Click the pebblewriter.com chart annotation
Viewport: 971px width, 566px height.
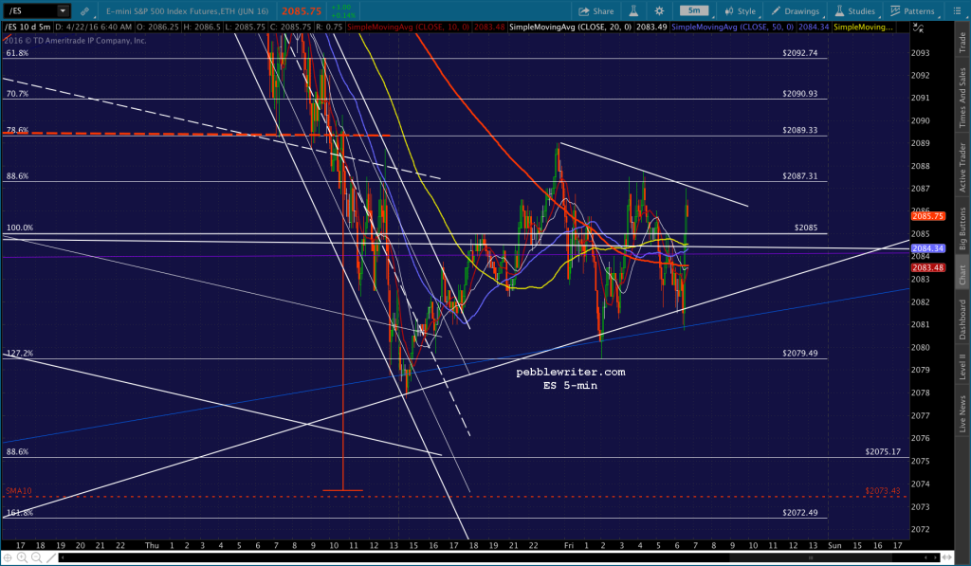pyautogui.click(x=570, y=373)
